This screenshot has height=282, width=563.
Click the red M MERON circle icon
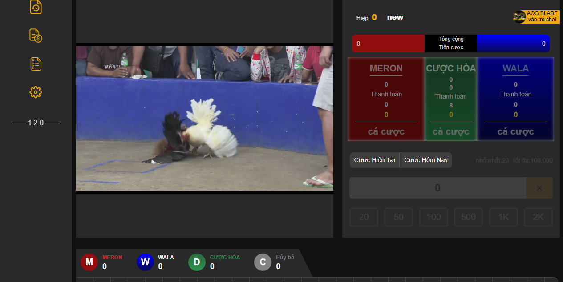click(x=89, y=262)
